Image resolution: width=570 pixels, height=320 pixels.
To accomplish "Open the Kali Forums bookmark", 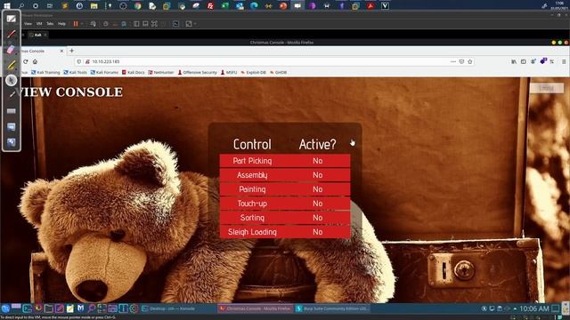I will pos(104,73).
